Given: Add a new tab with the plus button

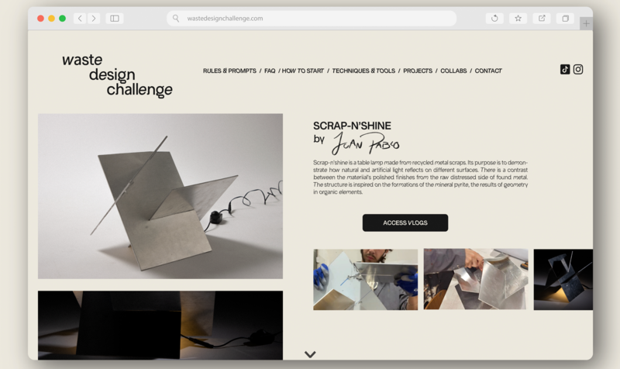Looking at the screenshot, I should [x=586, y=24].
